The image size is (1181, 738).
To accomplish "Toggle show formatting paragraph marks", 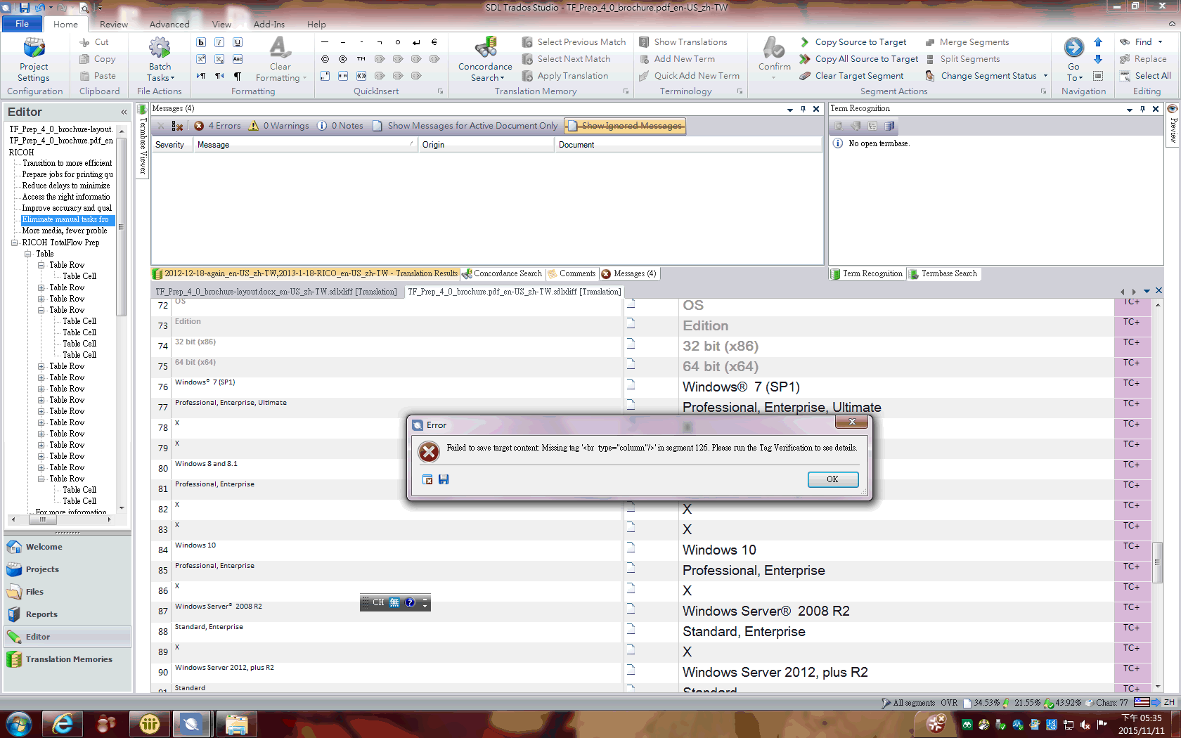I will pos(238,76).
